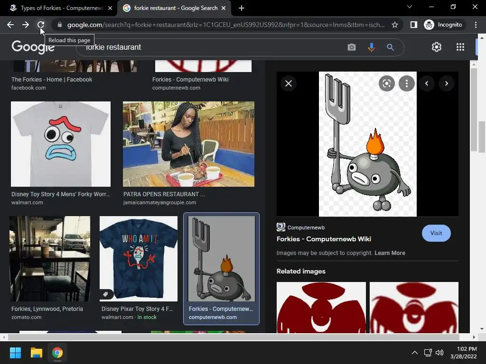Open Forkies Lynnwood Pretoria restaurant image
486x364 pixels.
tap(50, 259)
